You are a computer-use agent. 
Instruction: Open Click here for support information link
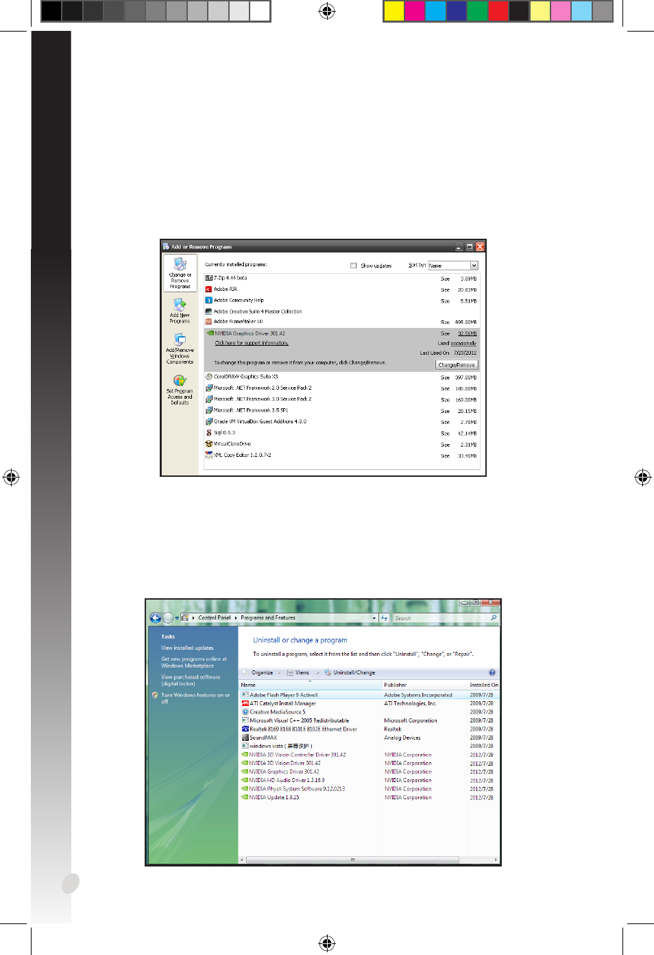coord(252,343)
